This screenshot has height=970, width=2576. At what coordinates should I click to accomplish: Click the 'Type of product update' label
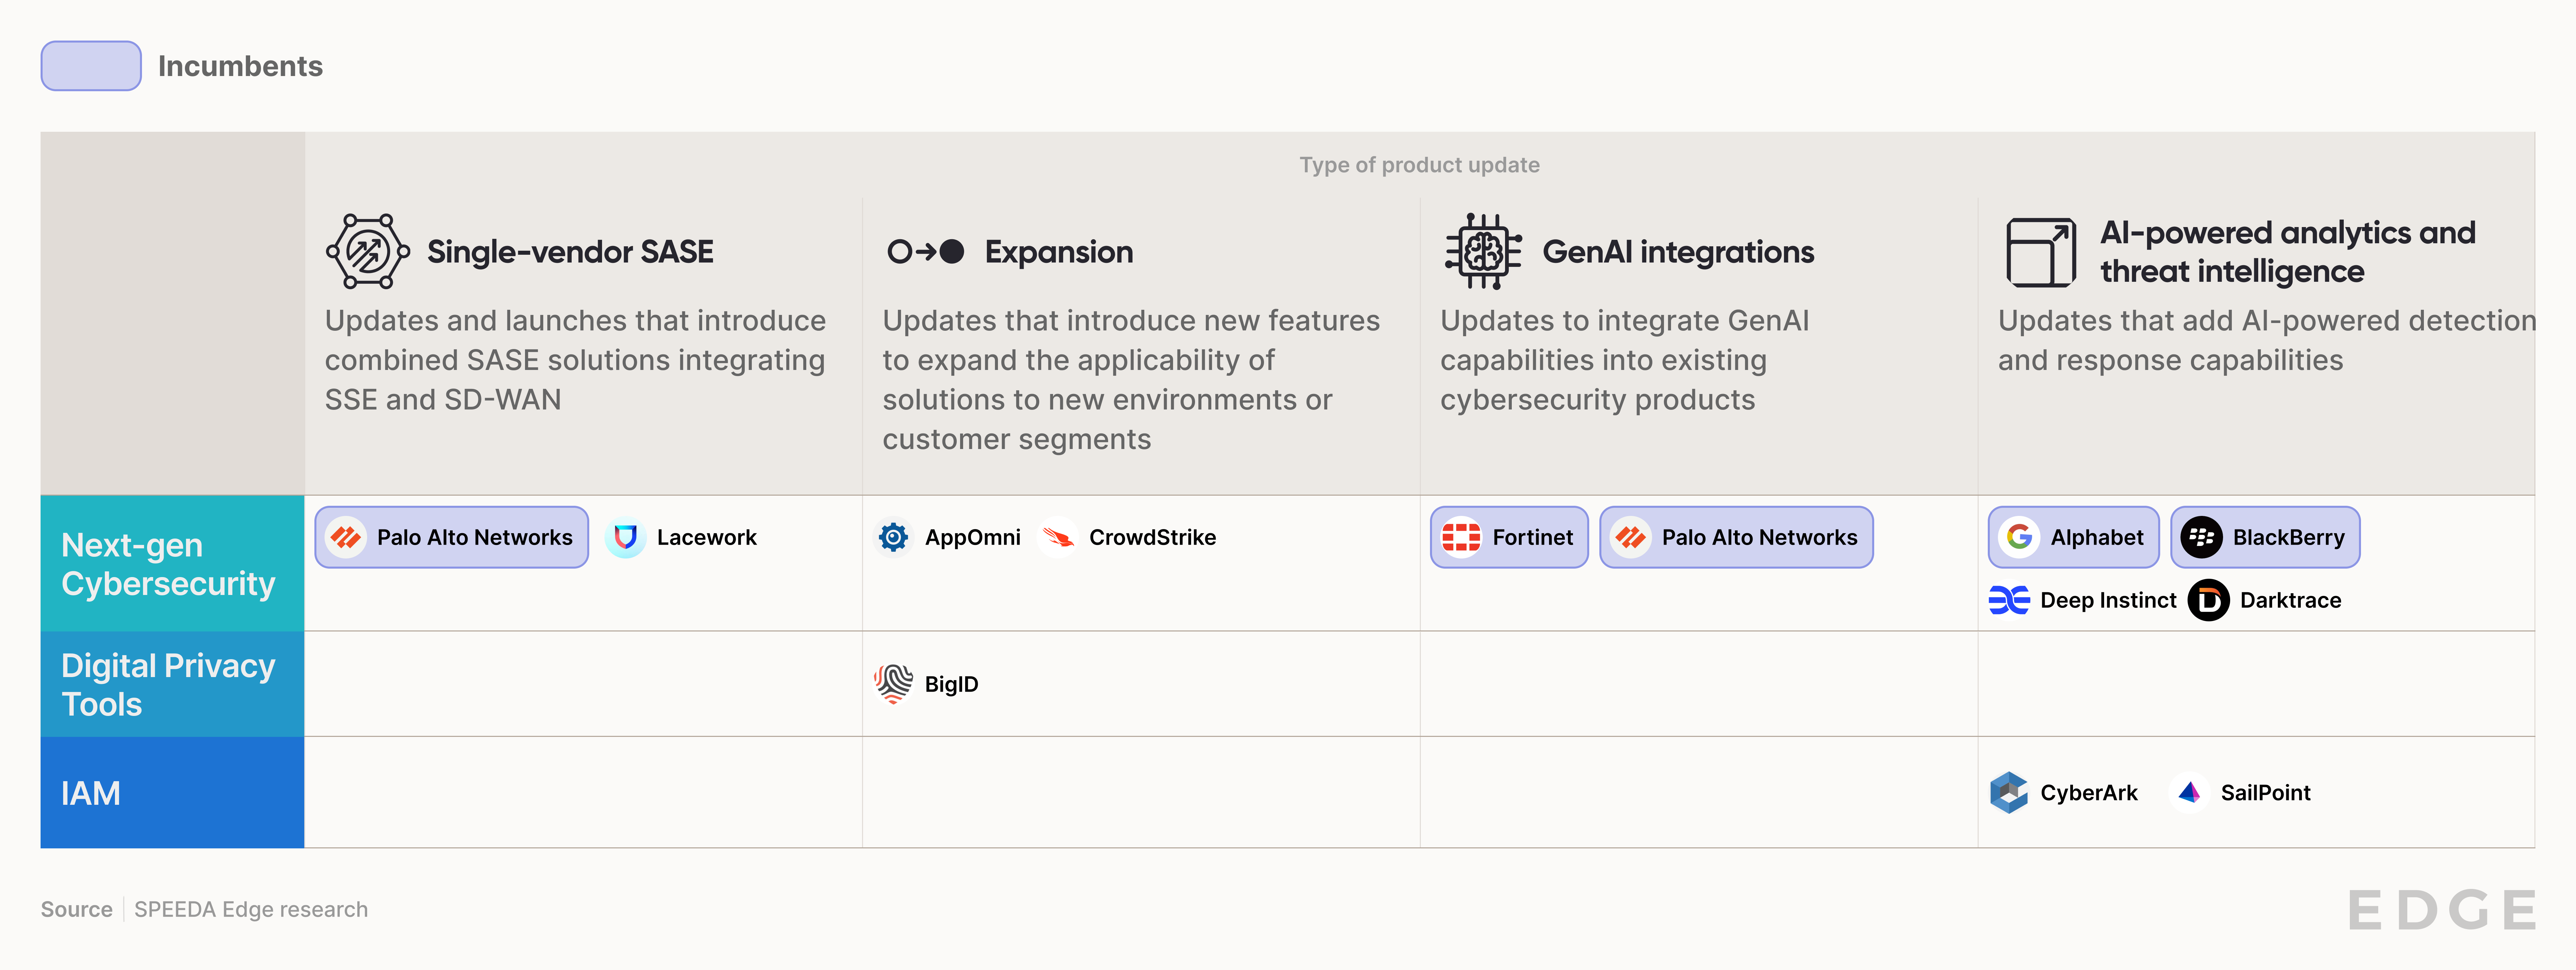[1419, 165]
